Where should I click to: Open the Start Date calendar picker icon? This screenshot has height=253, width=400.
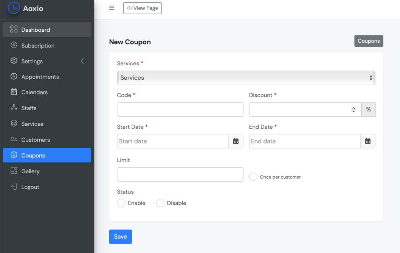[236, 141]
